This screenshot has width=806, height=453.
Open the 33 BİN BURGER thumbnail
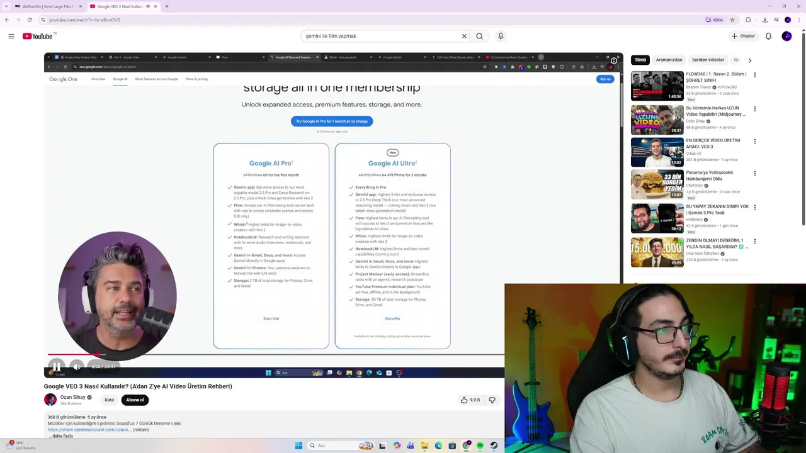[x=657, y=184]
